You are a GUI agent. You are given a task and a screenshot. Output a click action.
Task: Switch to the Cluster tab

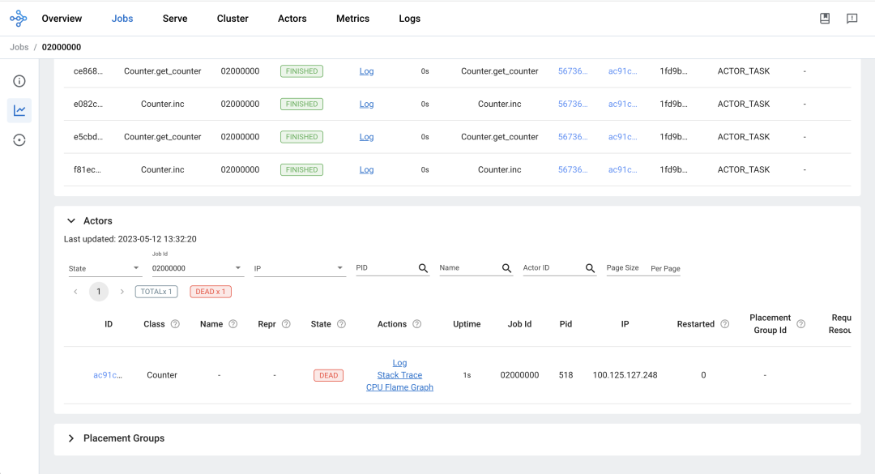point(233,19)
